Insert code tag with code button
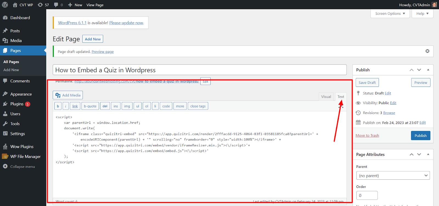 tap(166, 106)
